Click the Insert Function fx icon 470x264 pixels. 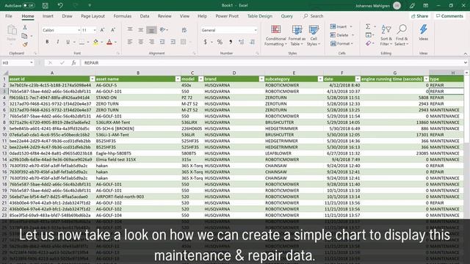click(73, 63)
